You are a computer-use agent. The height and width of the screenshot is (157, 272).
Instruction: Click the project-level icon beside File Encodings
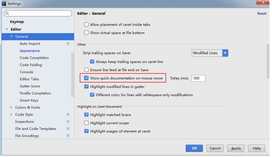[68, 136]
